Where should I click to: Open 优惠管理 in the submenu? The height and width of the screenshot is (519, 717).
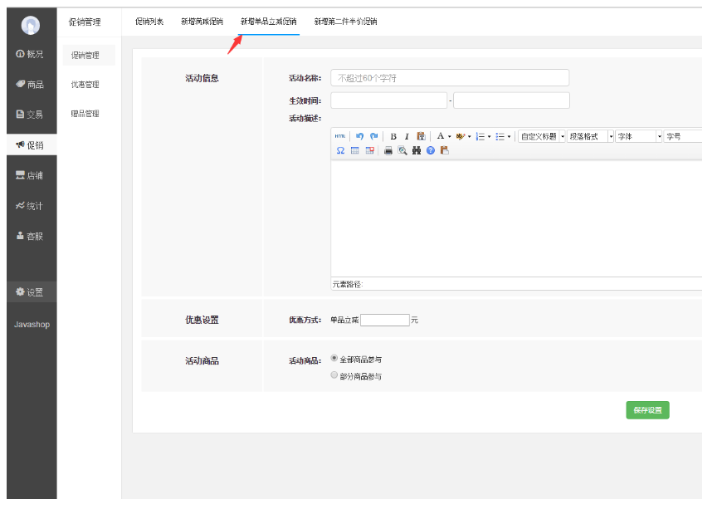(85, 85)
